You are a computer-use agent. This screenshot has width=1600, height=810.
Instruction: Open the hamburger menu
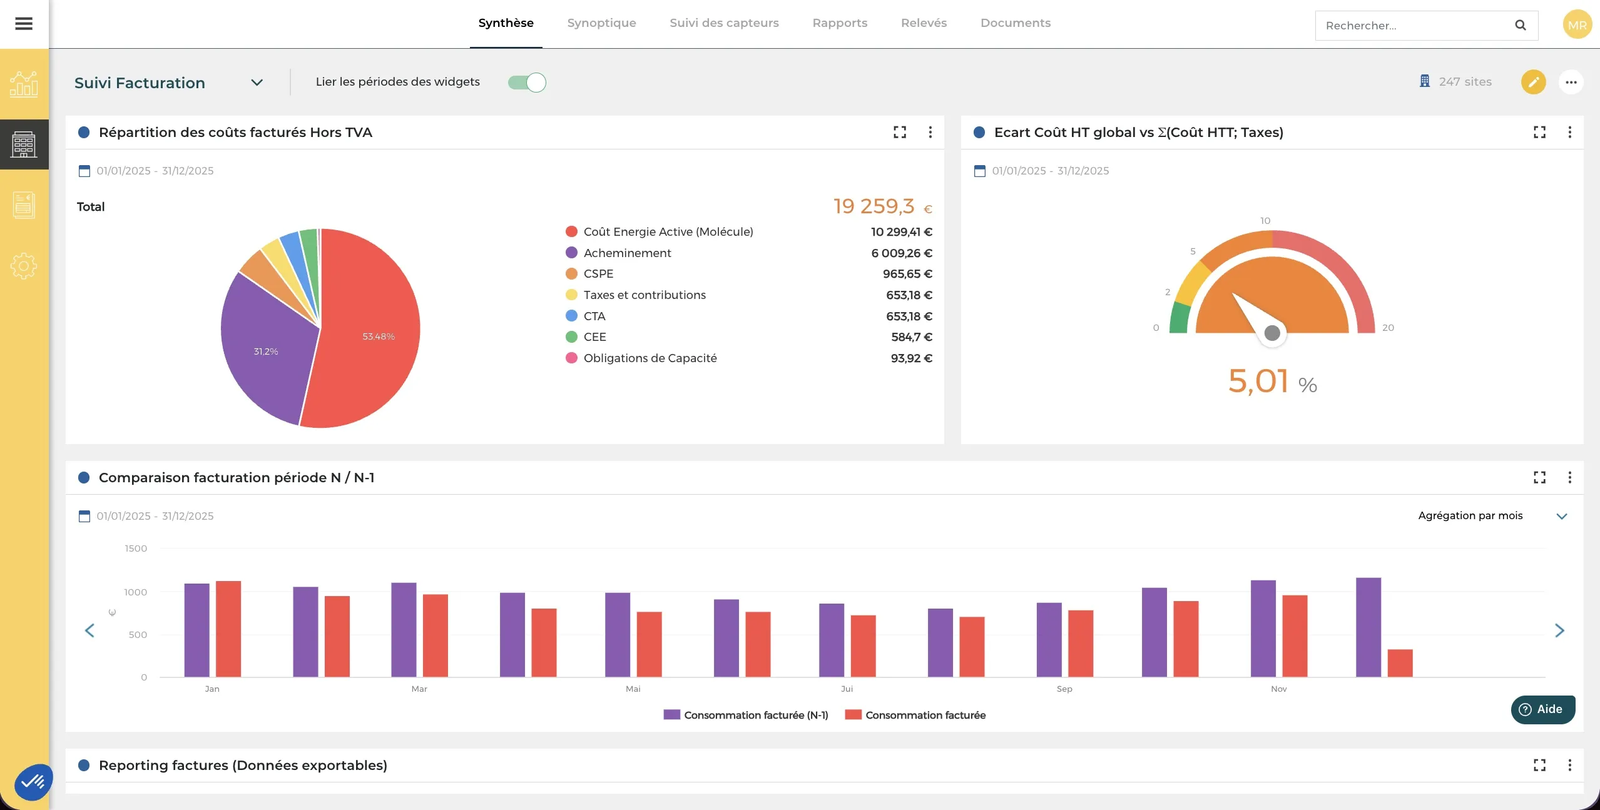click(24, 23)
